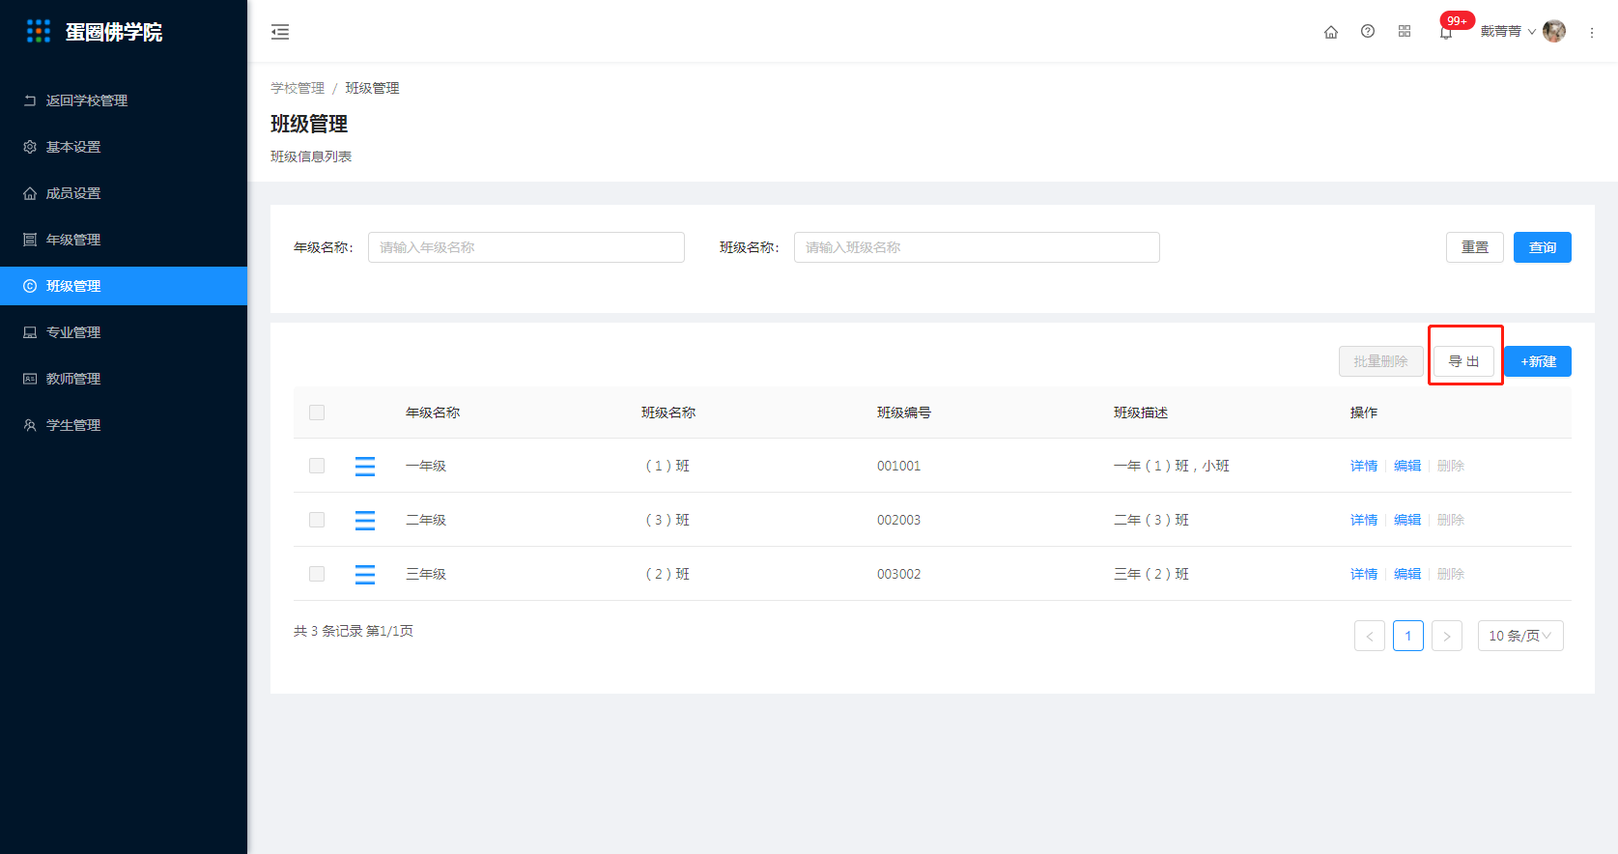Check the 二年级 row checkbox
Image resolution: width=1618 pixels, height=854 pixels.
[317, 520]
